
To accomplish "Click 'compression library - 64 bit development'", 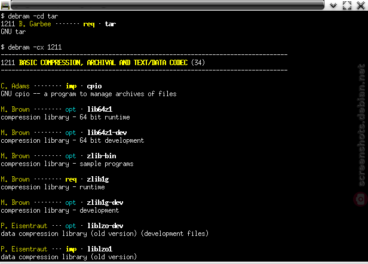I will click(x=72, y=140).
